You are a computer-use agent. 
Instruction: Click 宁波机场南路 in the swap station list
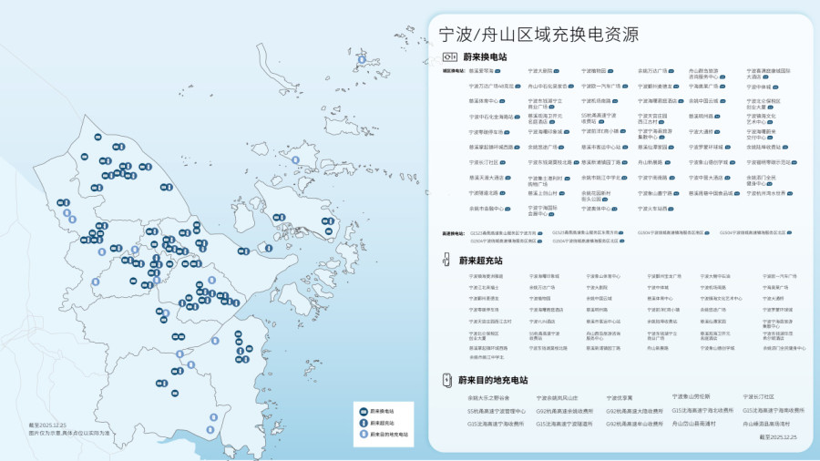point(598,101)
